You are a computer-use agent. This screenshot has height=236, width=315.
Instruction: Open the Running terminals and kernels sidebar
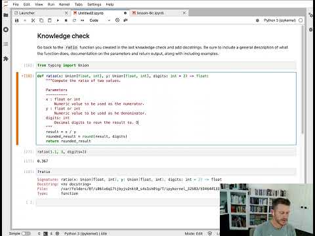point(6,29)
